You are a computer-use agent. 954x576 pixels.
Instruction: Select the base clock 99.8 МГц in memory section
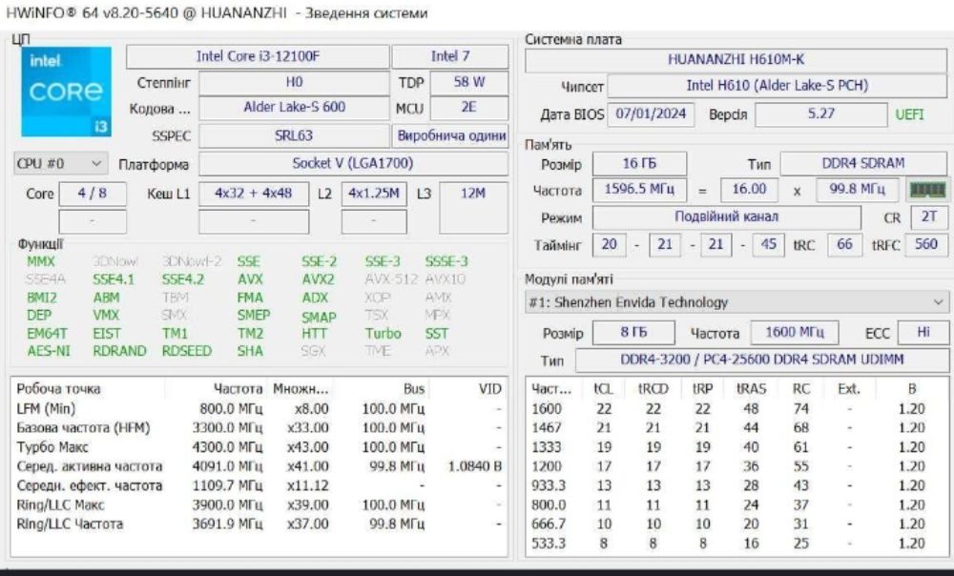857,190
